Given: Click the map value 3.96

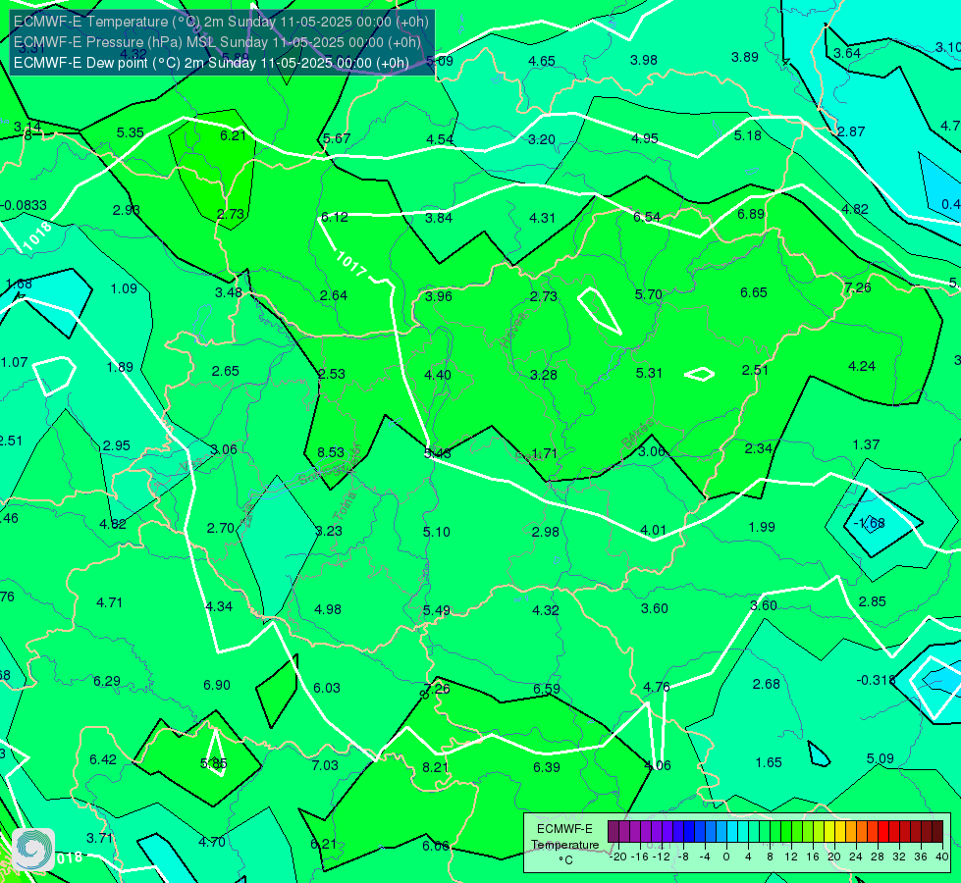Looking at the screenshot, I should click(439, 296).
